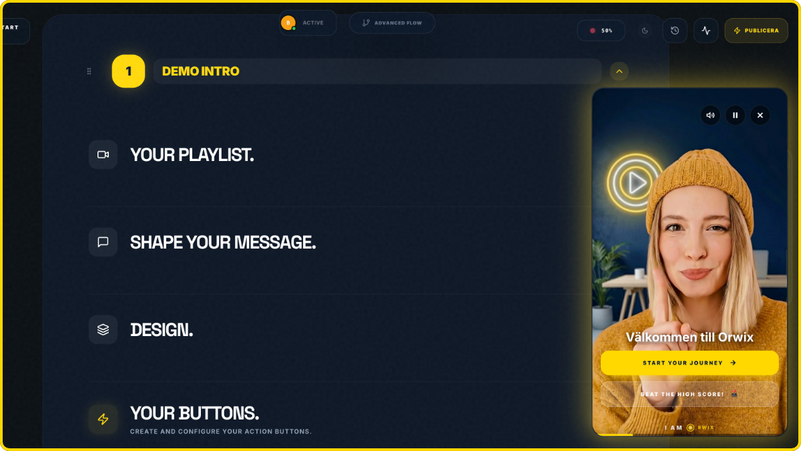This screenshot has width=801, height=451.
Task: Click Beat the High Score button
Action: (x=690, y=394)
